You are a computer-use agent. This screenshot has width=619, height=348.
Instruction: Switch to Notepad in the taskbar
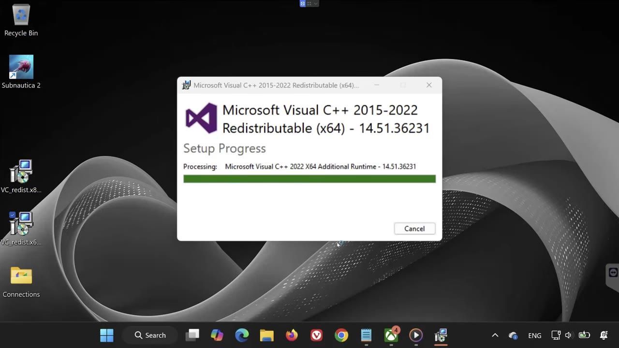366,335
